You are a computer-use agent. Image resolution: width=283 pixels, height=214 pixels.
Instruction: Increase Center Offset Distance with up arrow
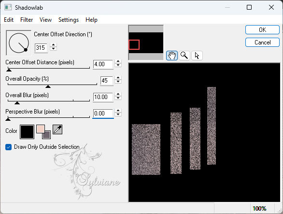click(x=118, y=61)
